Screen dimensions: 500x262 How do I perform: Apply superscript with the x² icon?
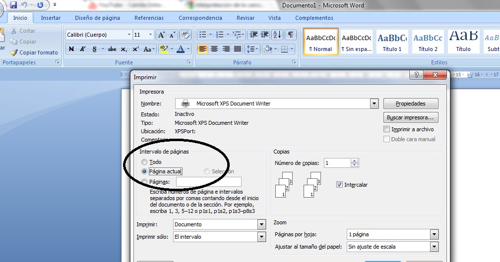click(x=135, y=49)
